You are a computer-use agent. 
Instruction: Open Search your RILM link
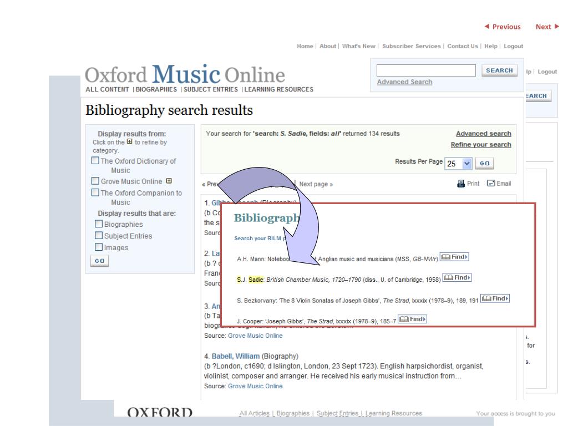(x=260, y=239)
